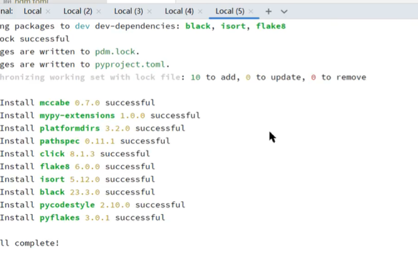
Task: Click isort in the Install 5.12.0 line
Action: click(52, 179)
